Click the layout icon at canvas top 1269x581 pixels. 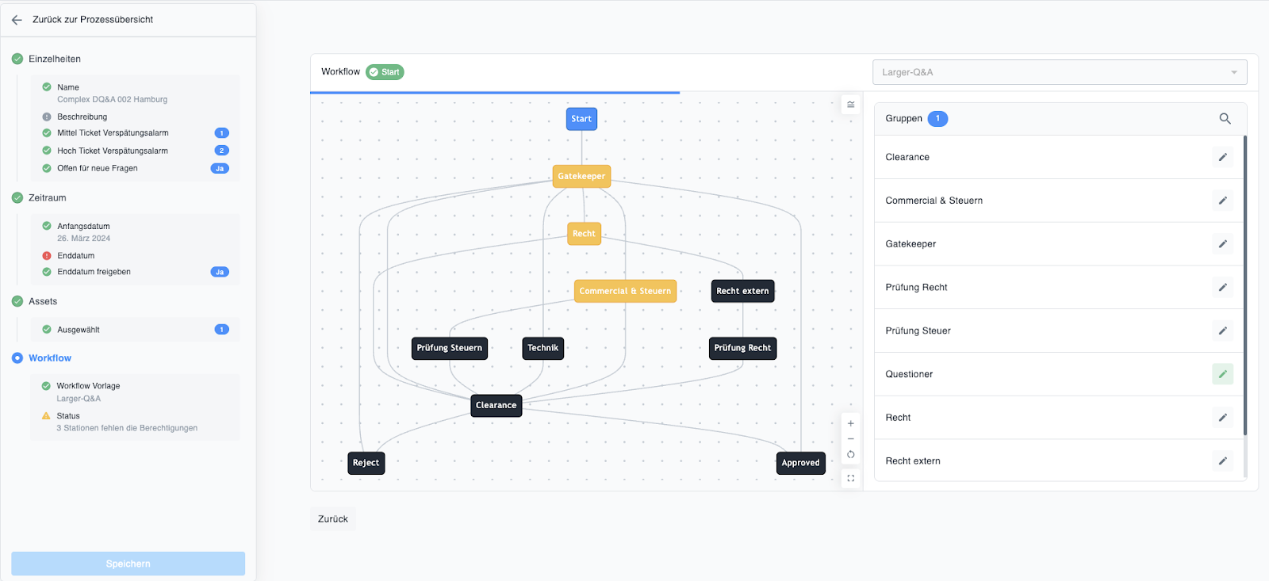pos(850,105)
